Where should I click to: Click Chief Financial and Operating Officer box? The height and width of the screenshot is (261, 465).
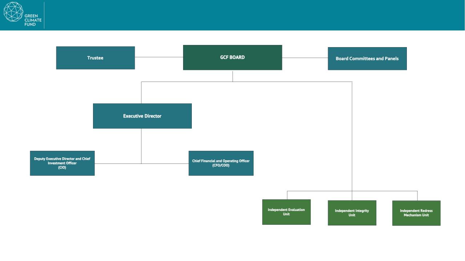pyautogui.click(x=221, y=163)
